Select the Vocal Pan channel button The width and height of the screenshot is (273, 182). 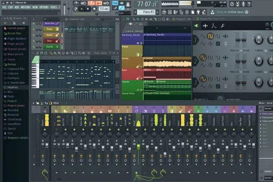click(x=51, y=23)
